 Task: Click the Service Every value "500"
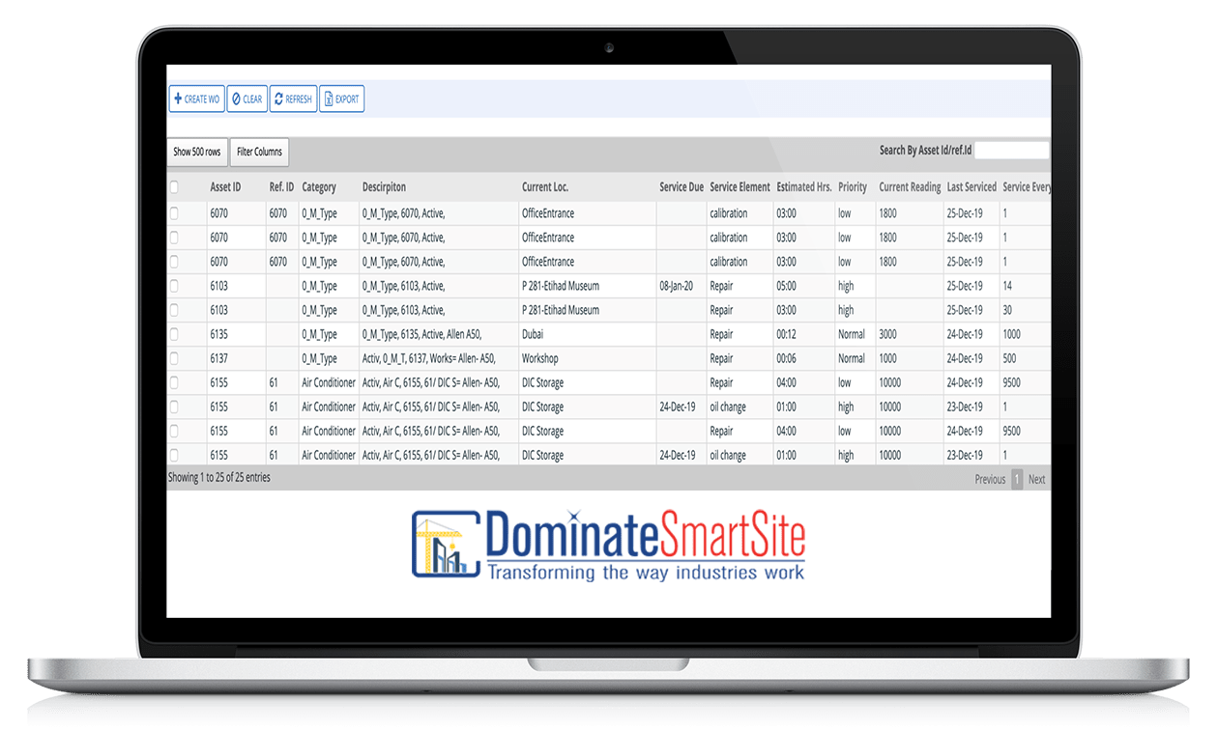(x=1011, y=358)
